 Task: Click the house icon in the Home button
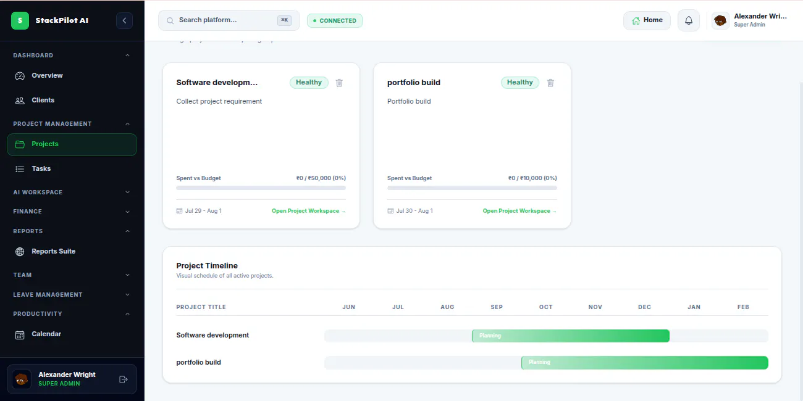[x=636, y=20]
